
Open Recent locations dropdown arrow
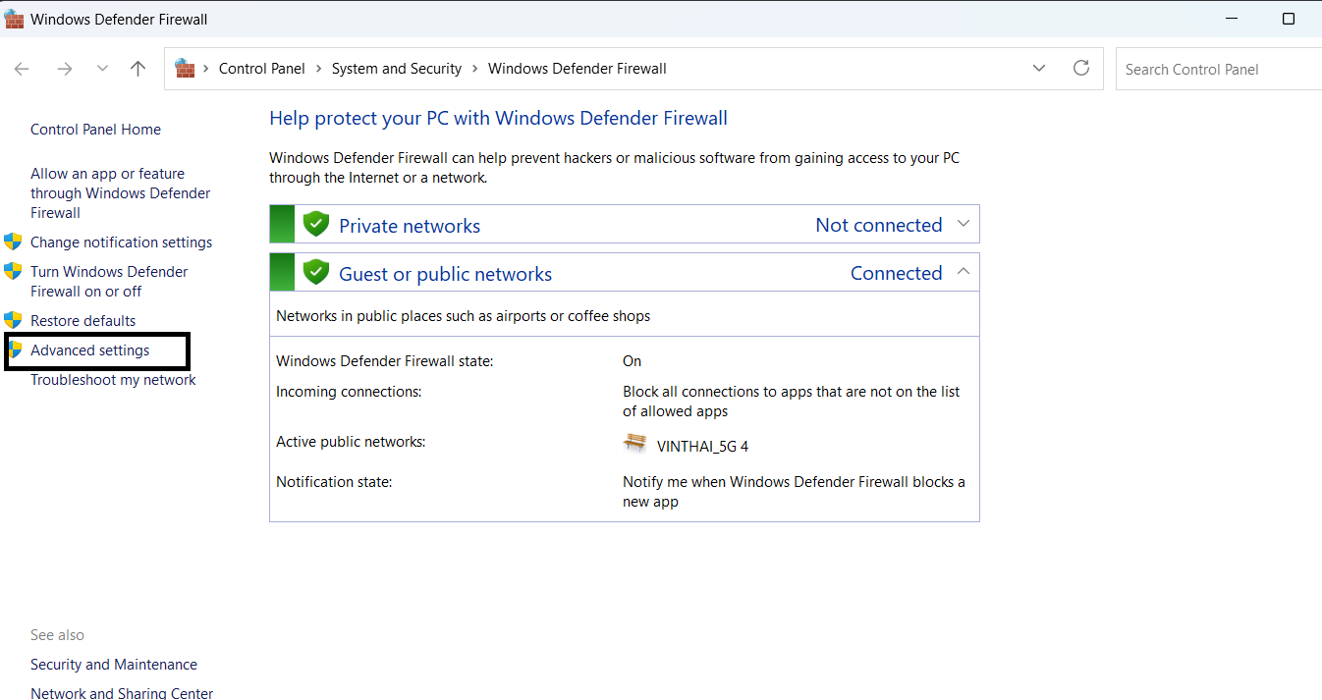(102, 69)
